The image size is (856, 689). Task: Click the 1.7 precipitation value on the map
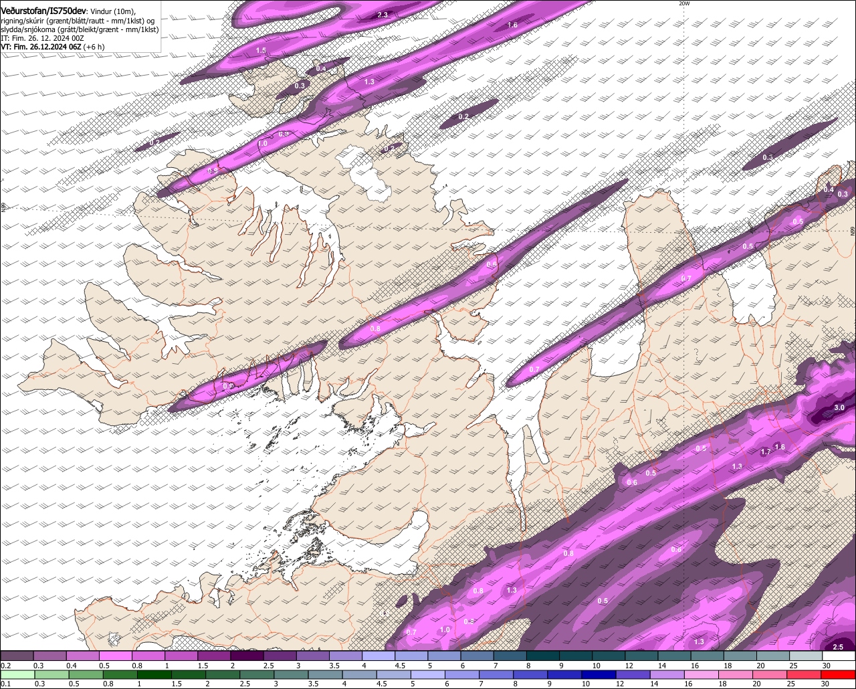766,452
